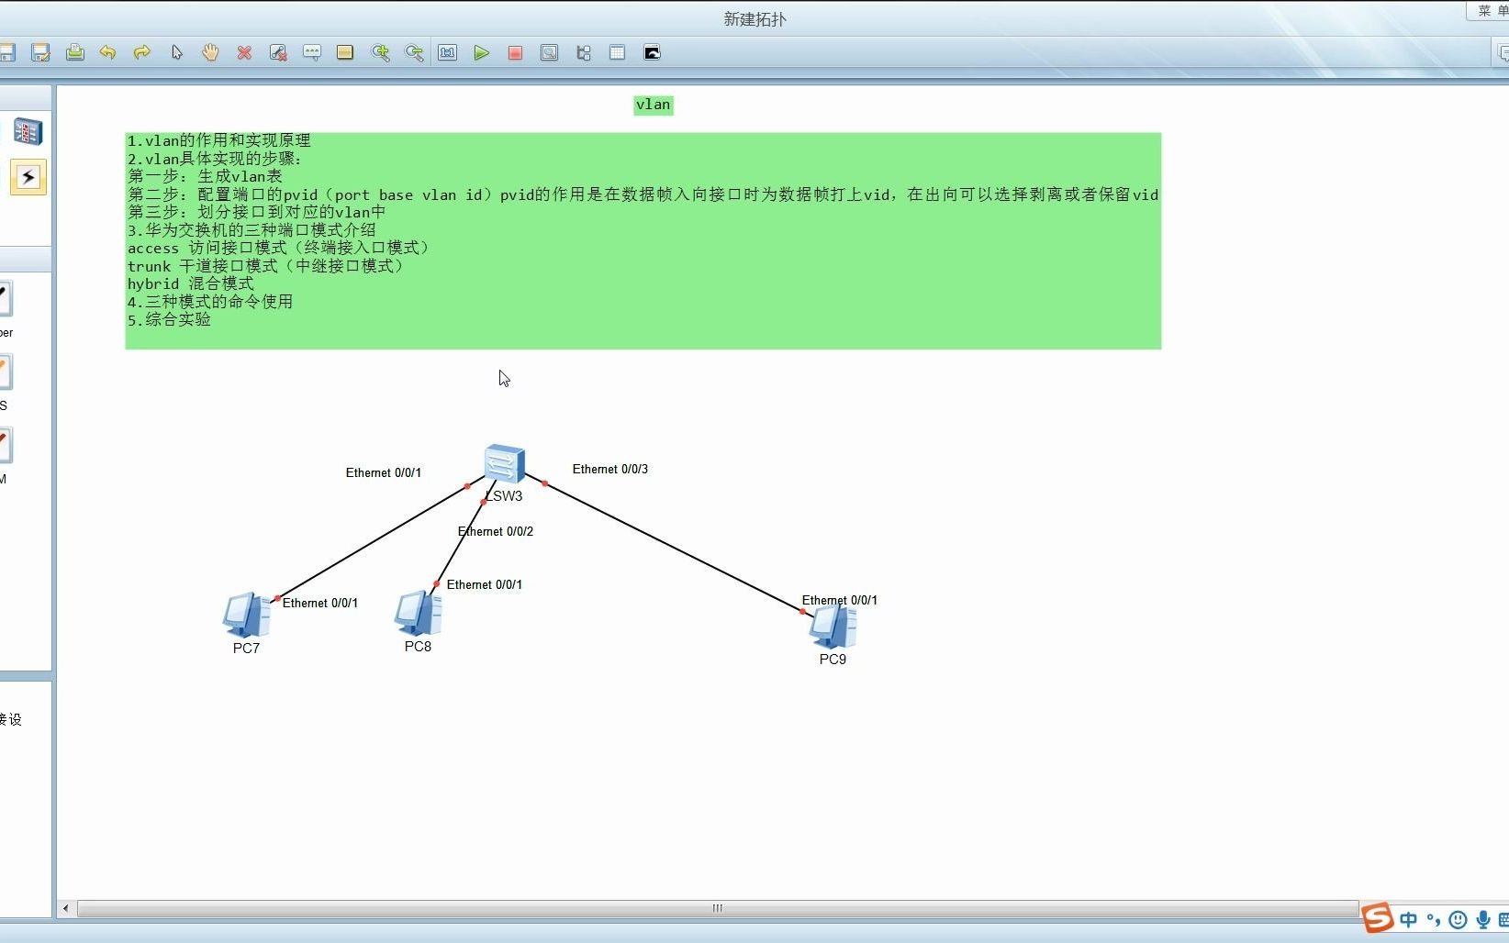Click the red X delete tool

(244, 52)
